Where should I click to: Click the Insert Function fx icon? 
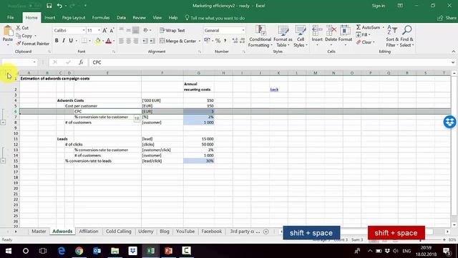pos(81,62)
